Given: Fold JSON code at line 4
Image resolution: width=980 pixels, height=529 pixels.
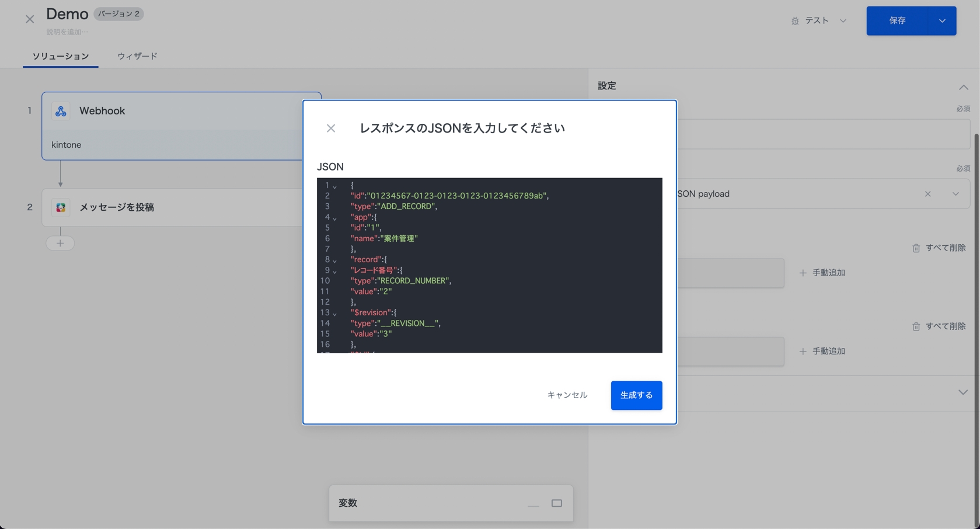Looking at the screenshot, I should click(x=335, y=218).
